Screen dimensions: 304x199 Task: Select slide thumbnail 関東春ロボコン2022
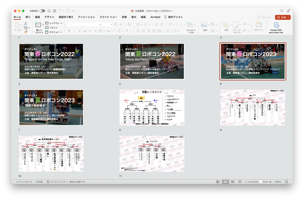pyautogui.click(x=51, y=61)
